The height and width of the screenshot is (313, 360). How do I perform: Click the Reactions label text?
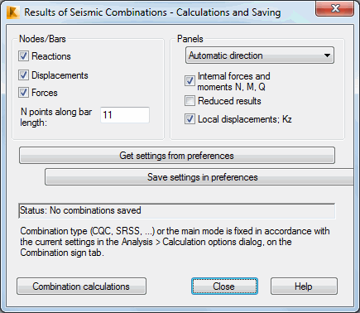tap(51, 56)
